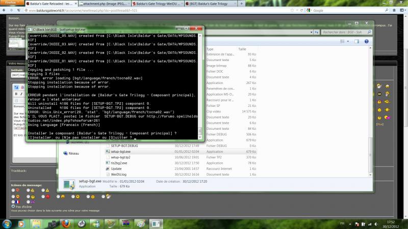Screen dimensions: 408x229
Task: Open the volume speaker tray icon
Action: (376, 224)
